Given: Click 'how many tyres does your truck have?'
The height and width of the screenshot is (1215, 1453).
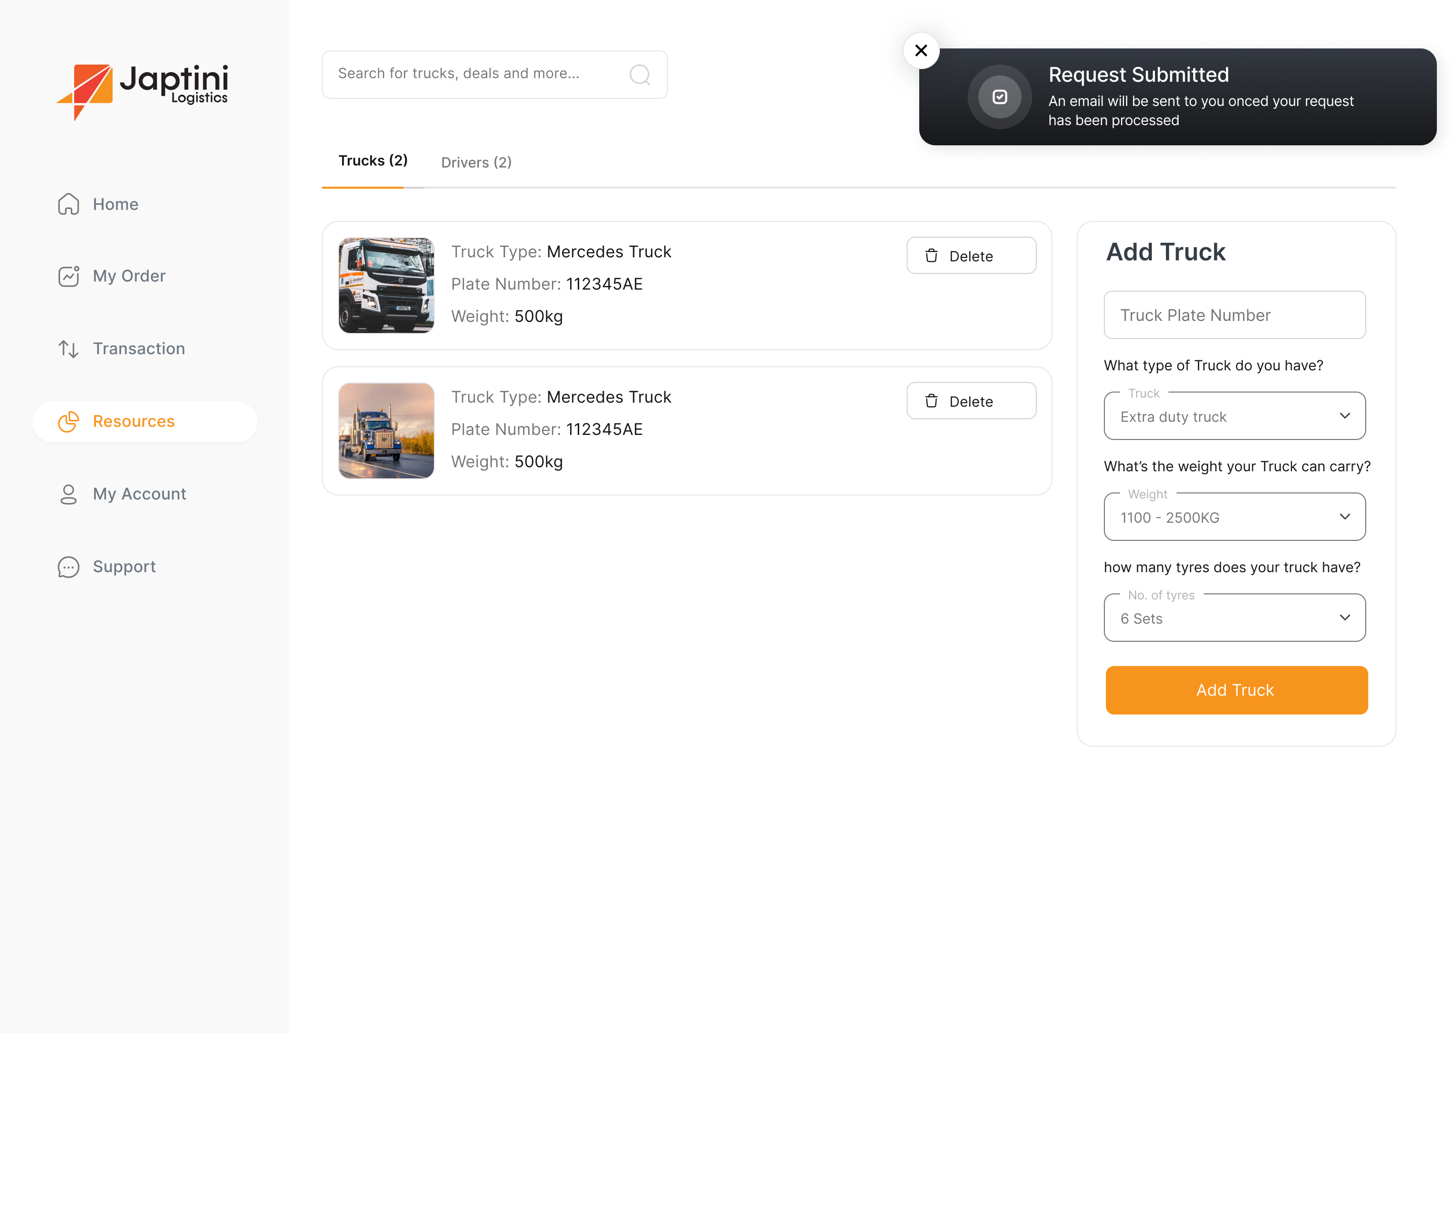Looking at the screenshot, I should click(1233, 567).
